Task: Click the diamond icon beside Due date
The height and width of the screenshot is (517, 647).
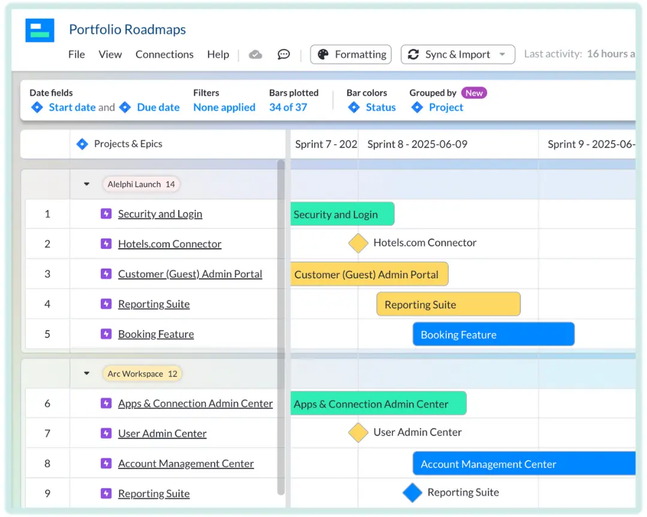Action: (125, 108)
